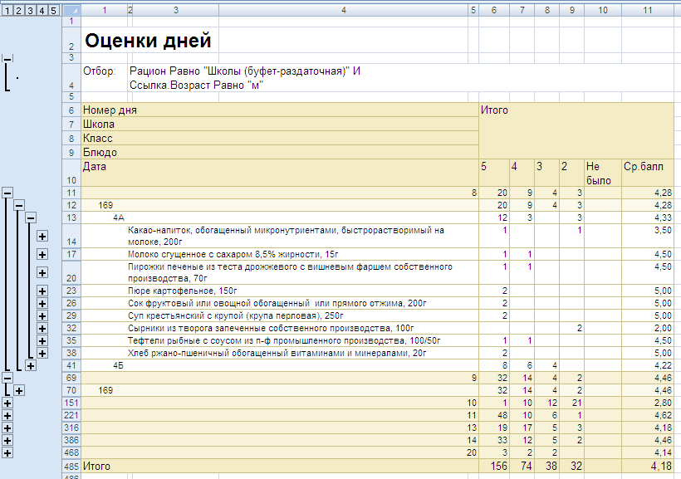The image size is (681, 479).
Task: Expand day 13 group at row 316
Action: pos(7,428)
